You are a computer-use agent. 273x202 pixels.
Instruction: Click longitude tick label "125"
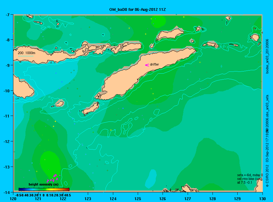coord(138,199)
